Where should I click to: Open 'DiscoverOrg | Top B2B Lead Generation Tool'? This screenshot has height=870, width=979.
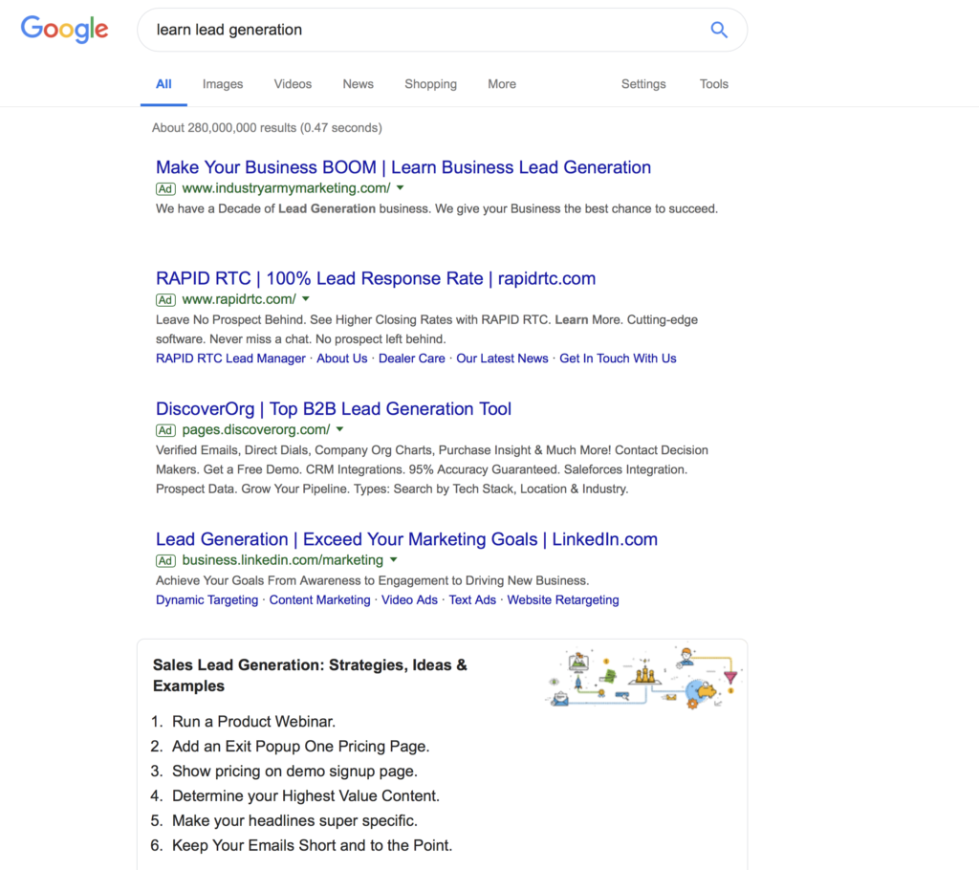334,409
